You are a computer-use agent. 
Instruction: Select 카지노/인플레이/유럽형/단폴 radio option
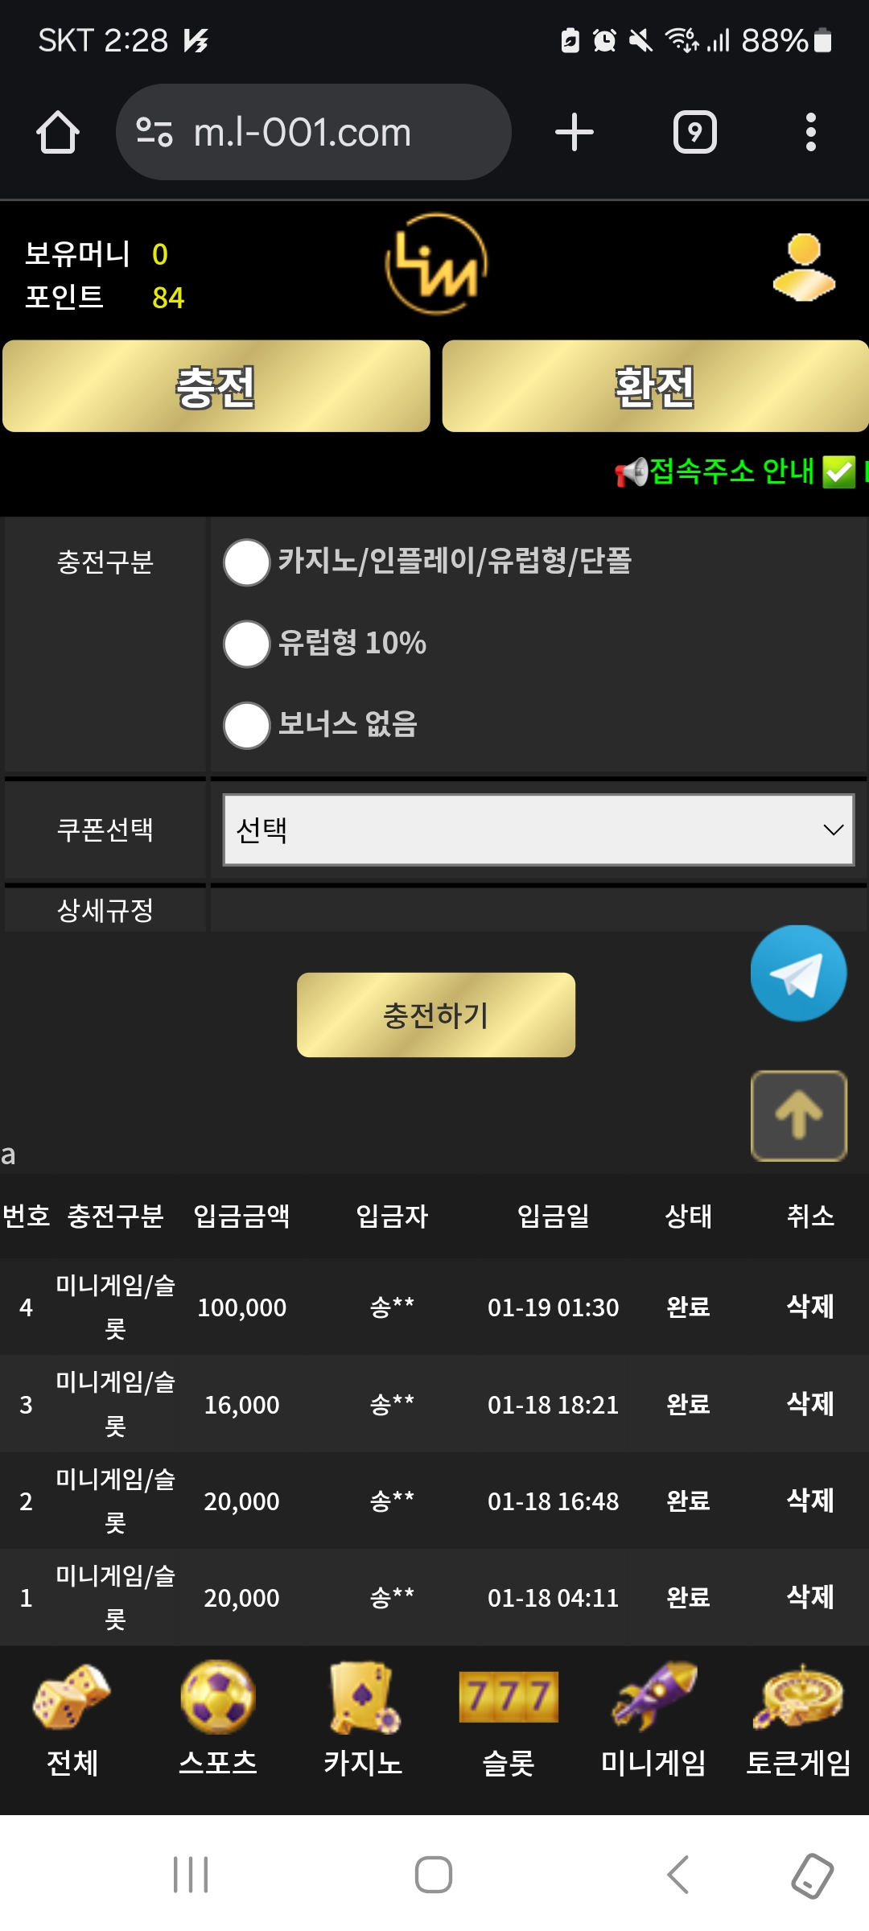tap(247, 562)
